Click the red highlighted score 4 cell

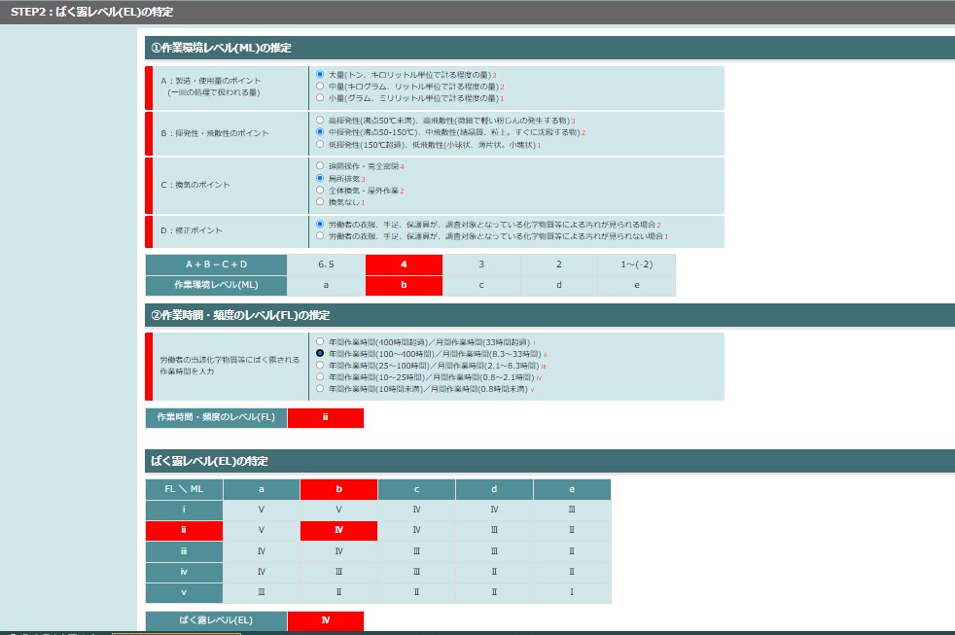[404, 265]
